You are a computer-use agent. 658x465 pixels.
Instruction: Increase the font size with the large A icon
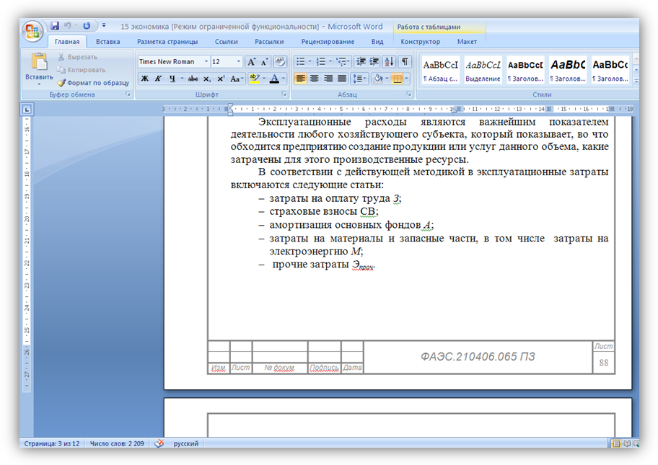pos(251,62)
